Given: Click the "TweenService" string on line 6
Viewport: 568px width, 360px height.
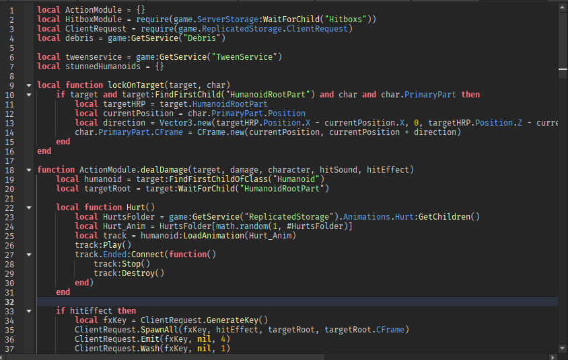Looking at the screenshot, I should point(244,56).
